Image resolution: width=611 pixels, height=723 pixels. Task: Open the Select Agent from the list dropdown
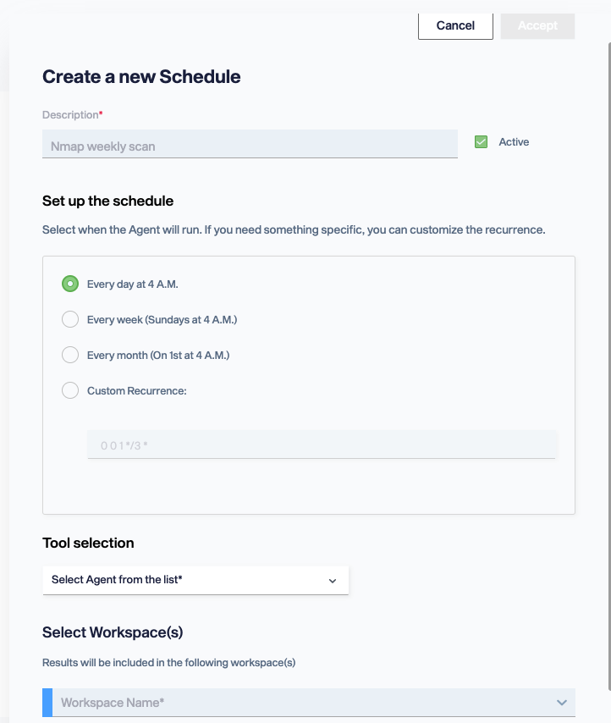point(195,580)
